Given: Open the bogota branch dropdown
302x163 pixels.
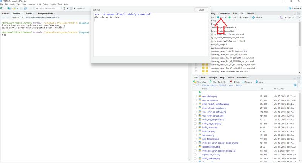Looking at the screenshot, I should coord(289,18).
